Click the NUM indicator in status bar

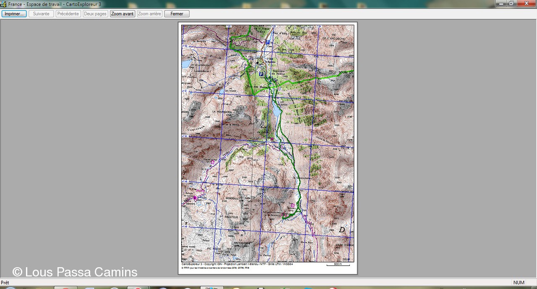[519, 283]
